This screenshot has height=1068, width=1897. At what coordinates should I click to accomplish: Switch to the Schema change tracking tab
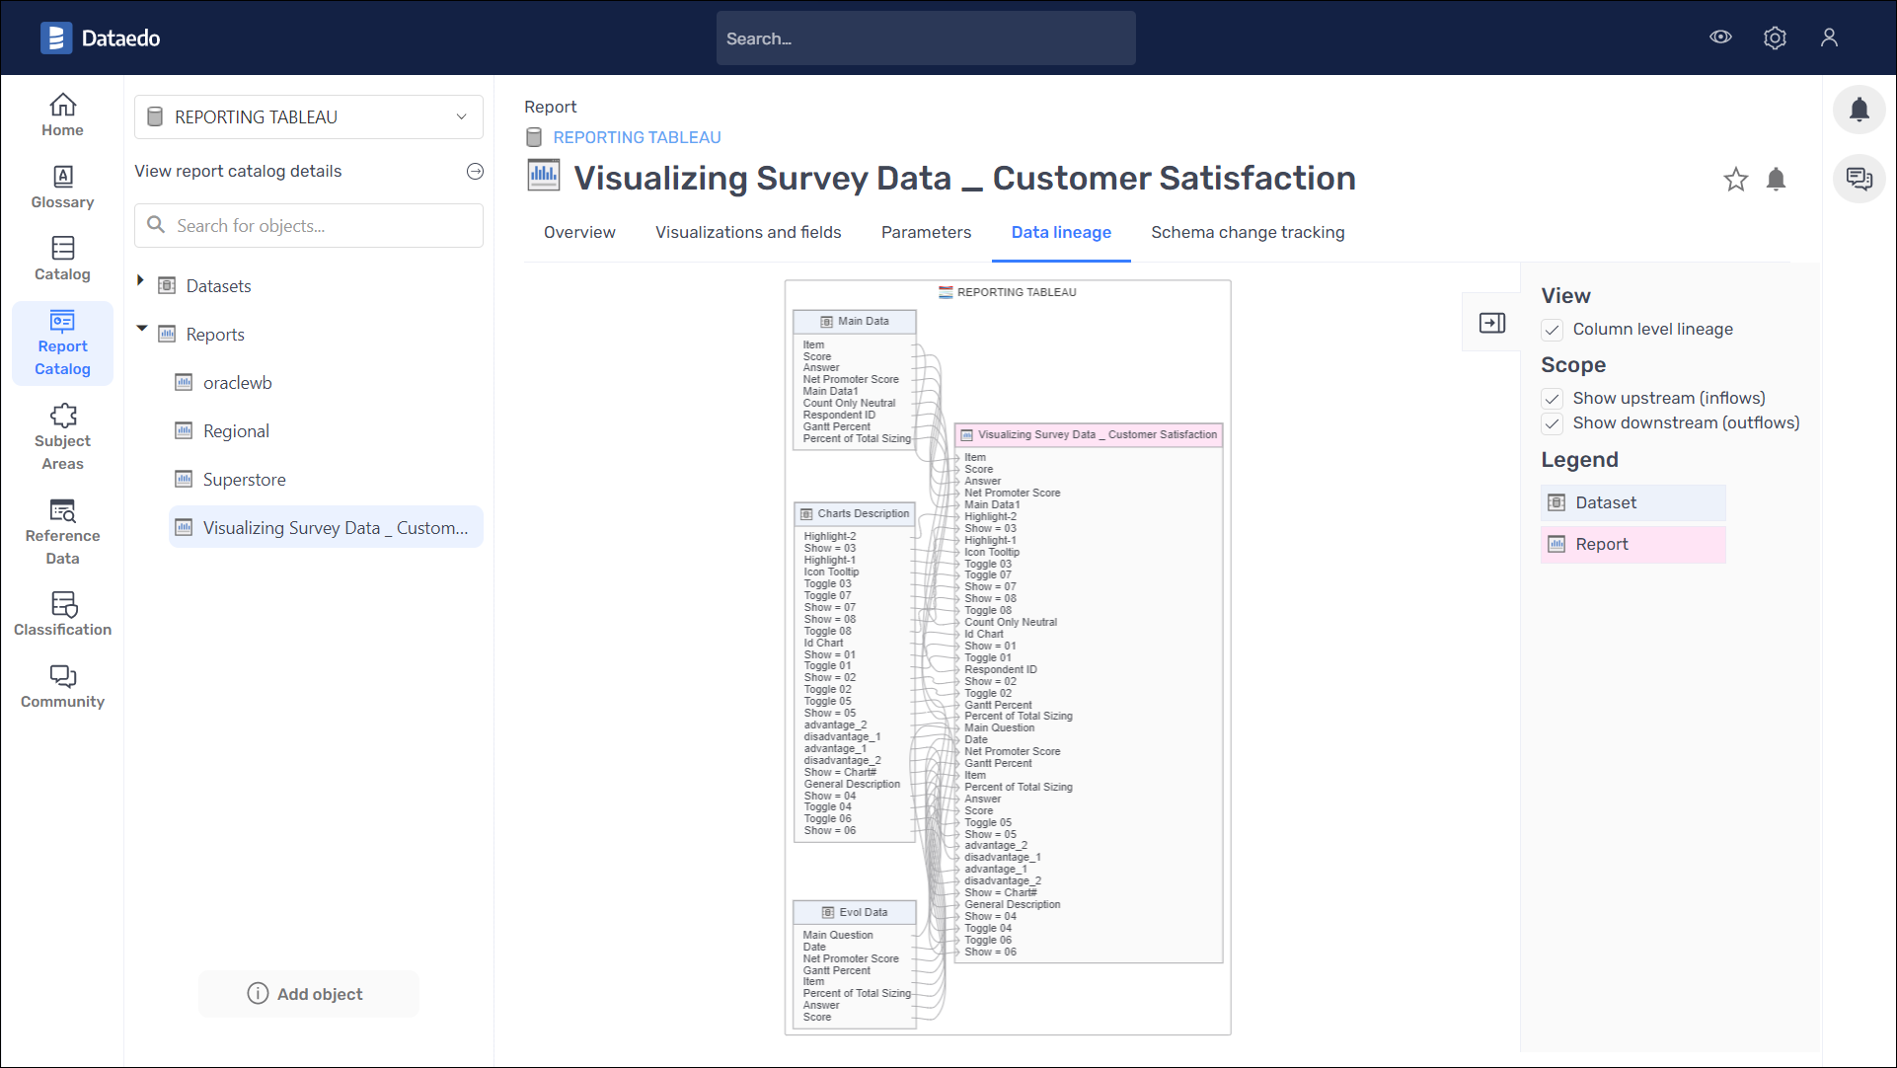(1248, 232)
